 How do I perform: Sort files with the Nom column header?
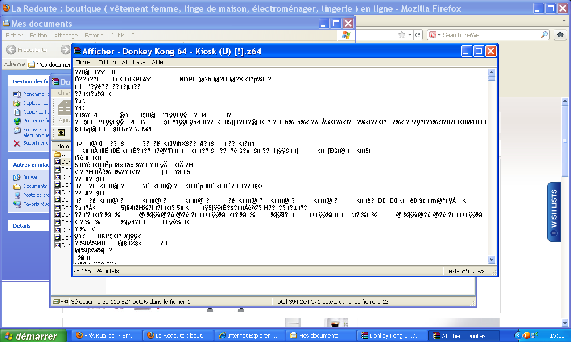(x=62, y=146)
